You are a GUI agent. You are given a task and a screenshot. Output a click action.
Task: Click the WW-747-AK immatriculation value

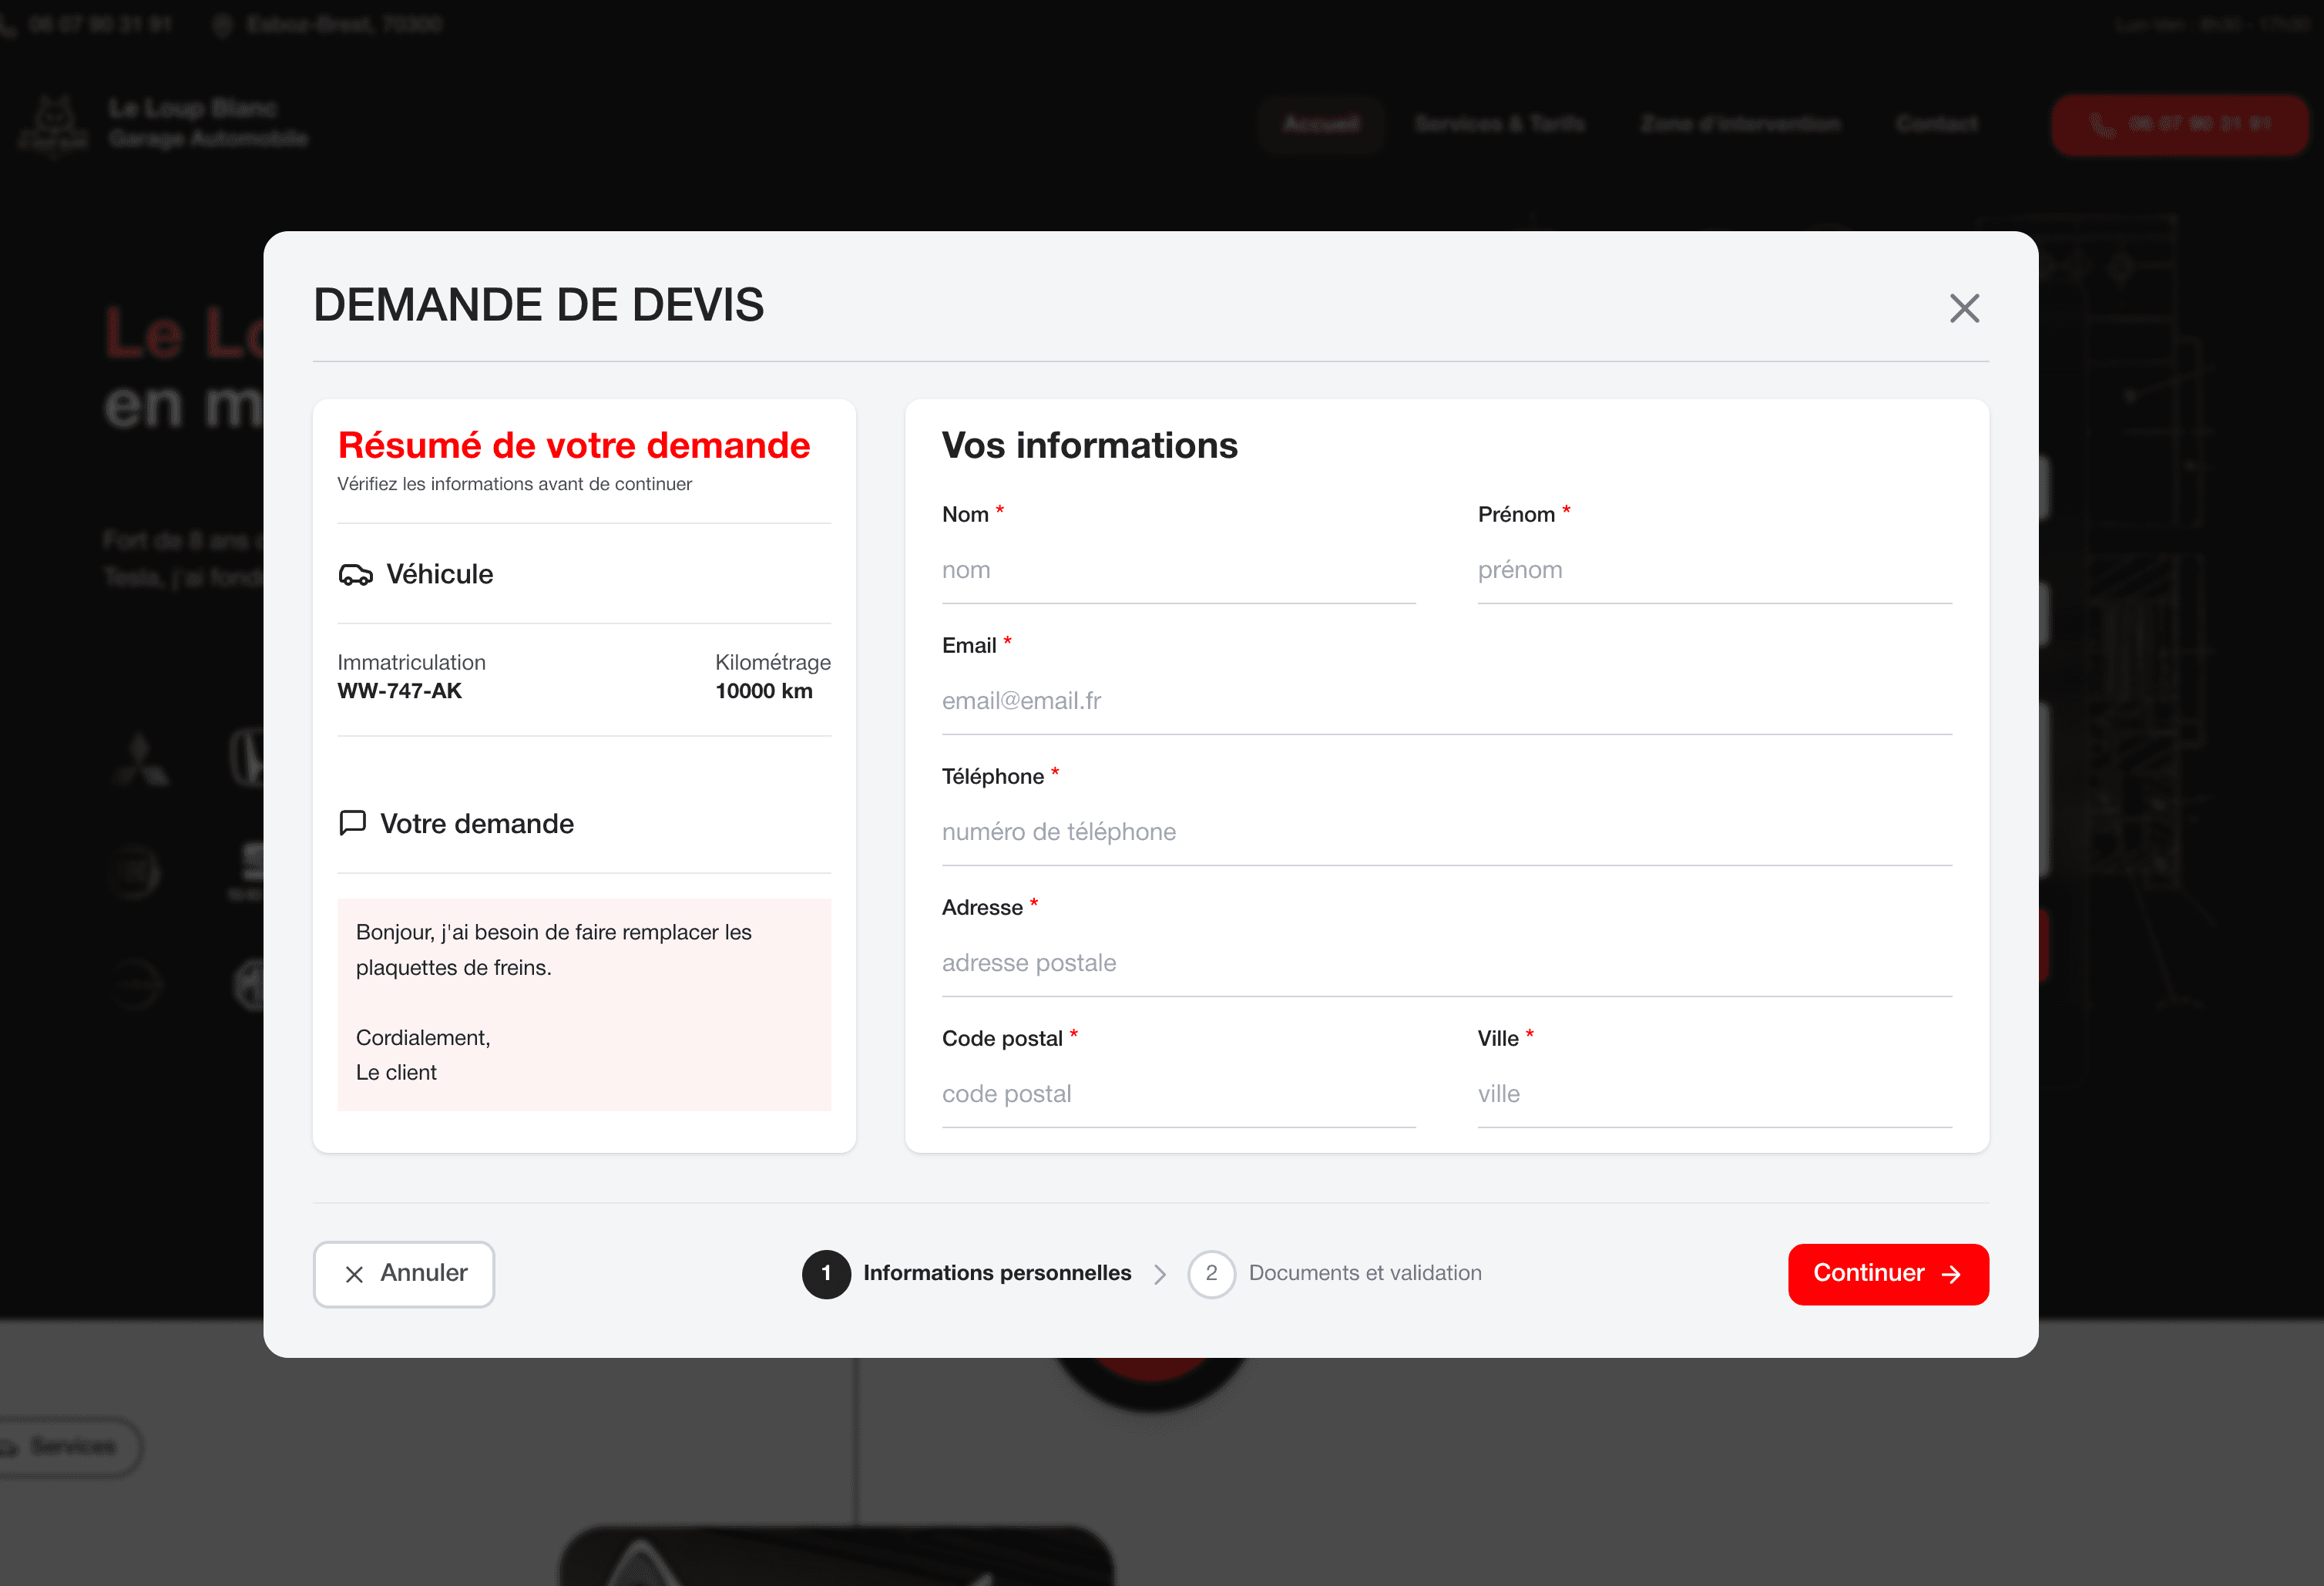pyautogui.click(x=400, y=691)
